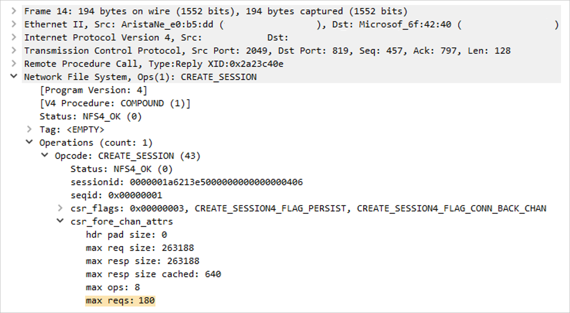Collapse the Operations (count: 1) node
570x313 pixels.
tap(28, 142)
